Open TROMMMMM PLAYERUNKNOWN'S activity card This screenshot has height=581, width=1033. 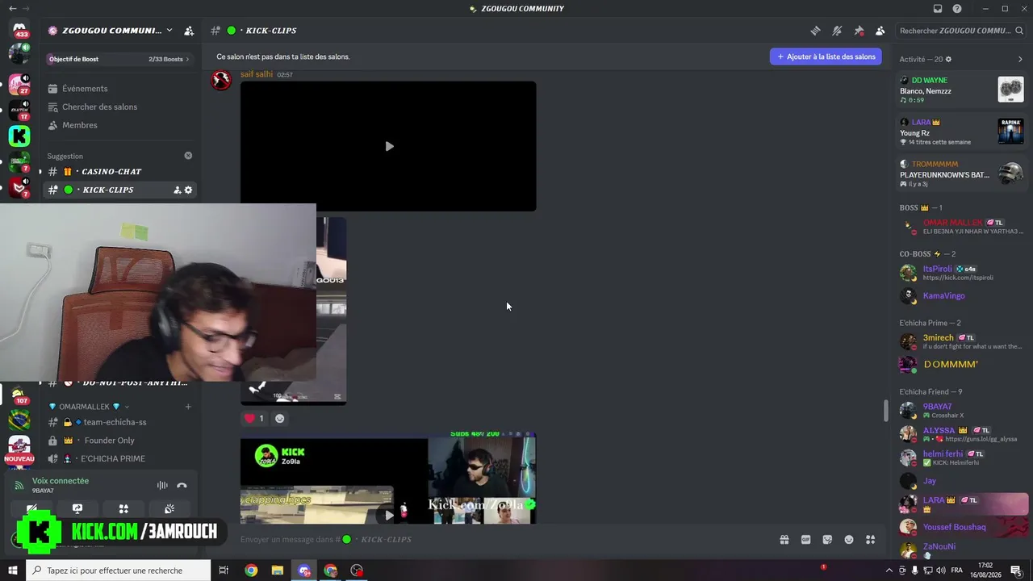[x=961, y=173]
